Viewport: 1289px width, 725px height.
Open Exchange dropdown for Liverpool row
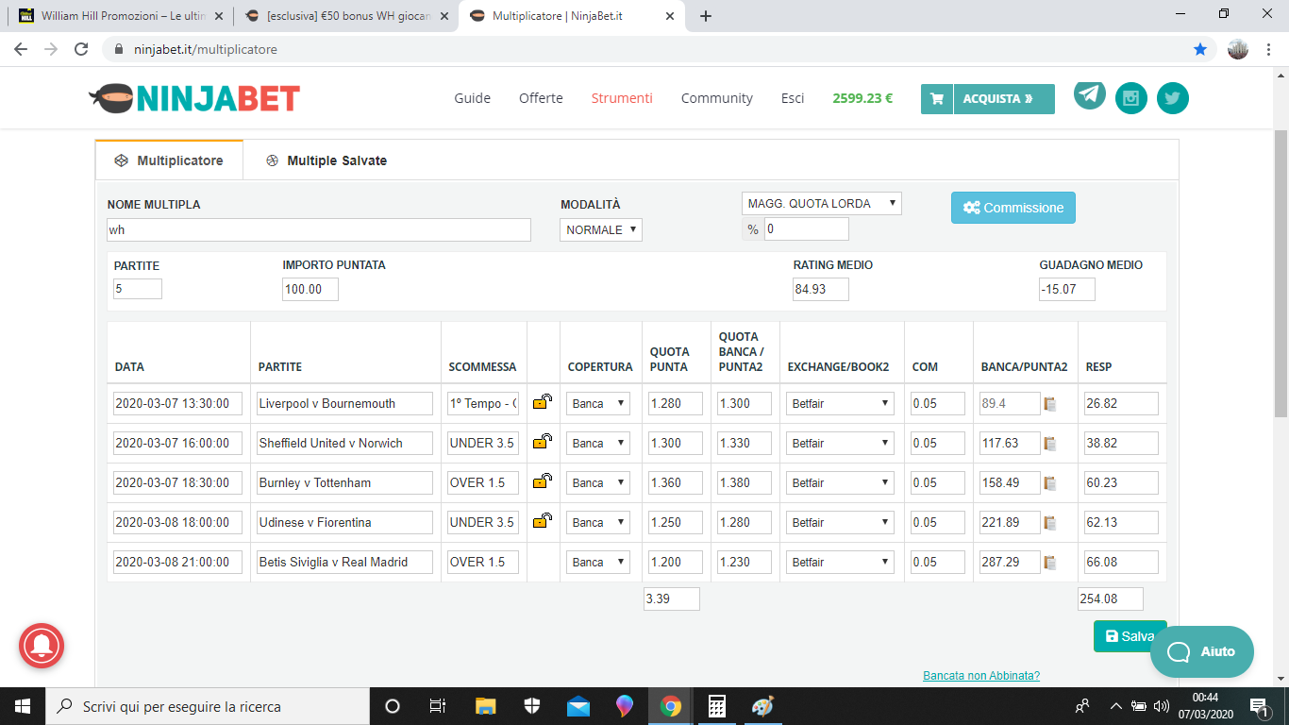[840, 403]
